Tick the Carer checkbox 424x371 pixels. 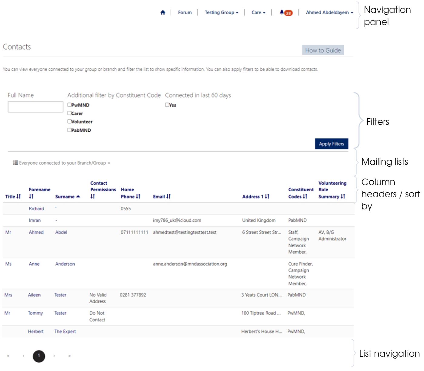coord(69,113)
